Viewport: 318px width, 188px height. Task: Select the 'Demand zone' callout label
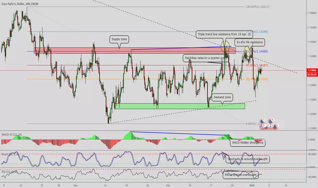(x=222, y=97)
